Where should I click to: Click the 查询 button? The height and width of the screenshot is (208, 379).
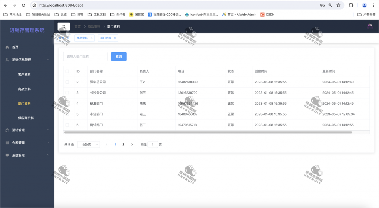(119, 57)
